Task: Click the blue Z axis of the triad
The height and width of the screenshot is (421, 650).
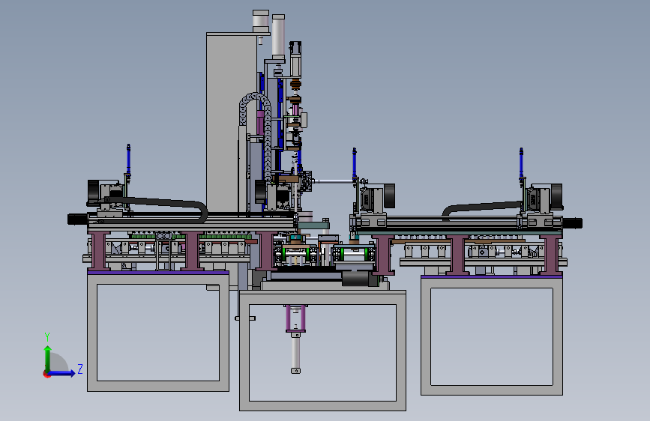Action: coord(61,373)
